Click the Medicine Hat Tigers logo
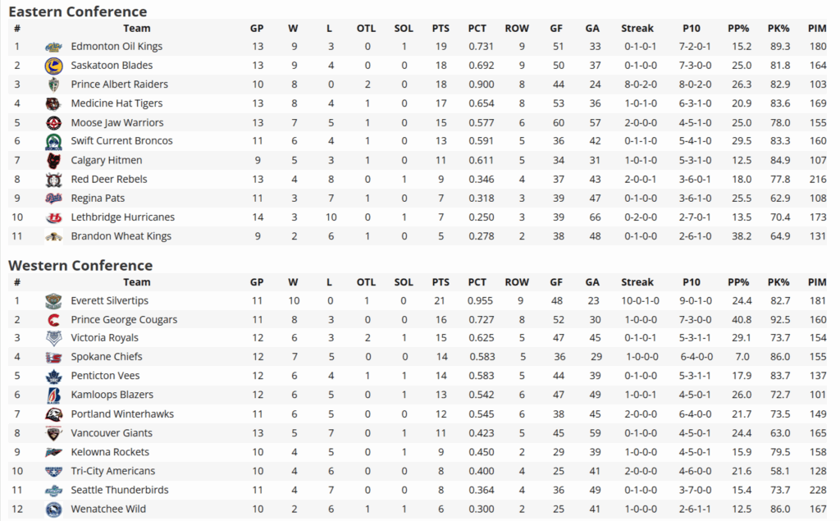Viewport: 840px width, 521px height. 53,103
